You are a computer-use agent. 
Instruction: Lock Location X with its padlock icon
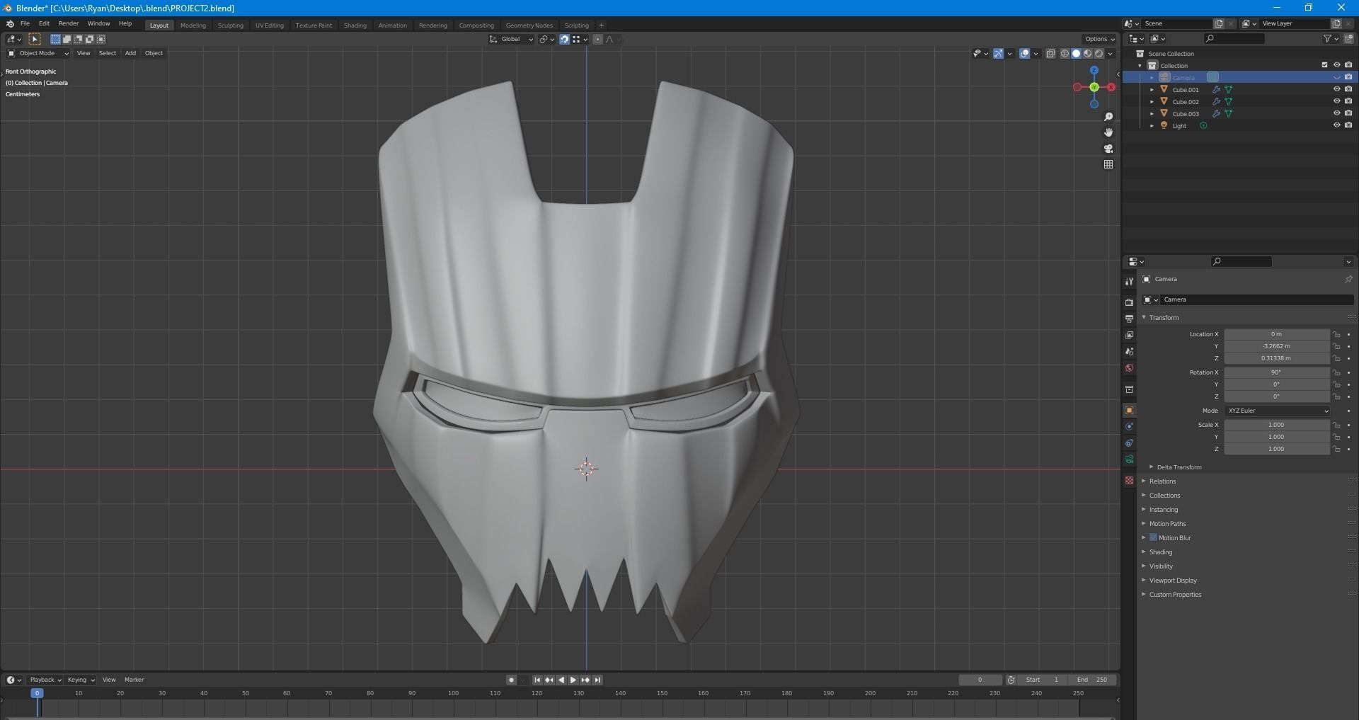click(x=1336, y=334)
